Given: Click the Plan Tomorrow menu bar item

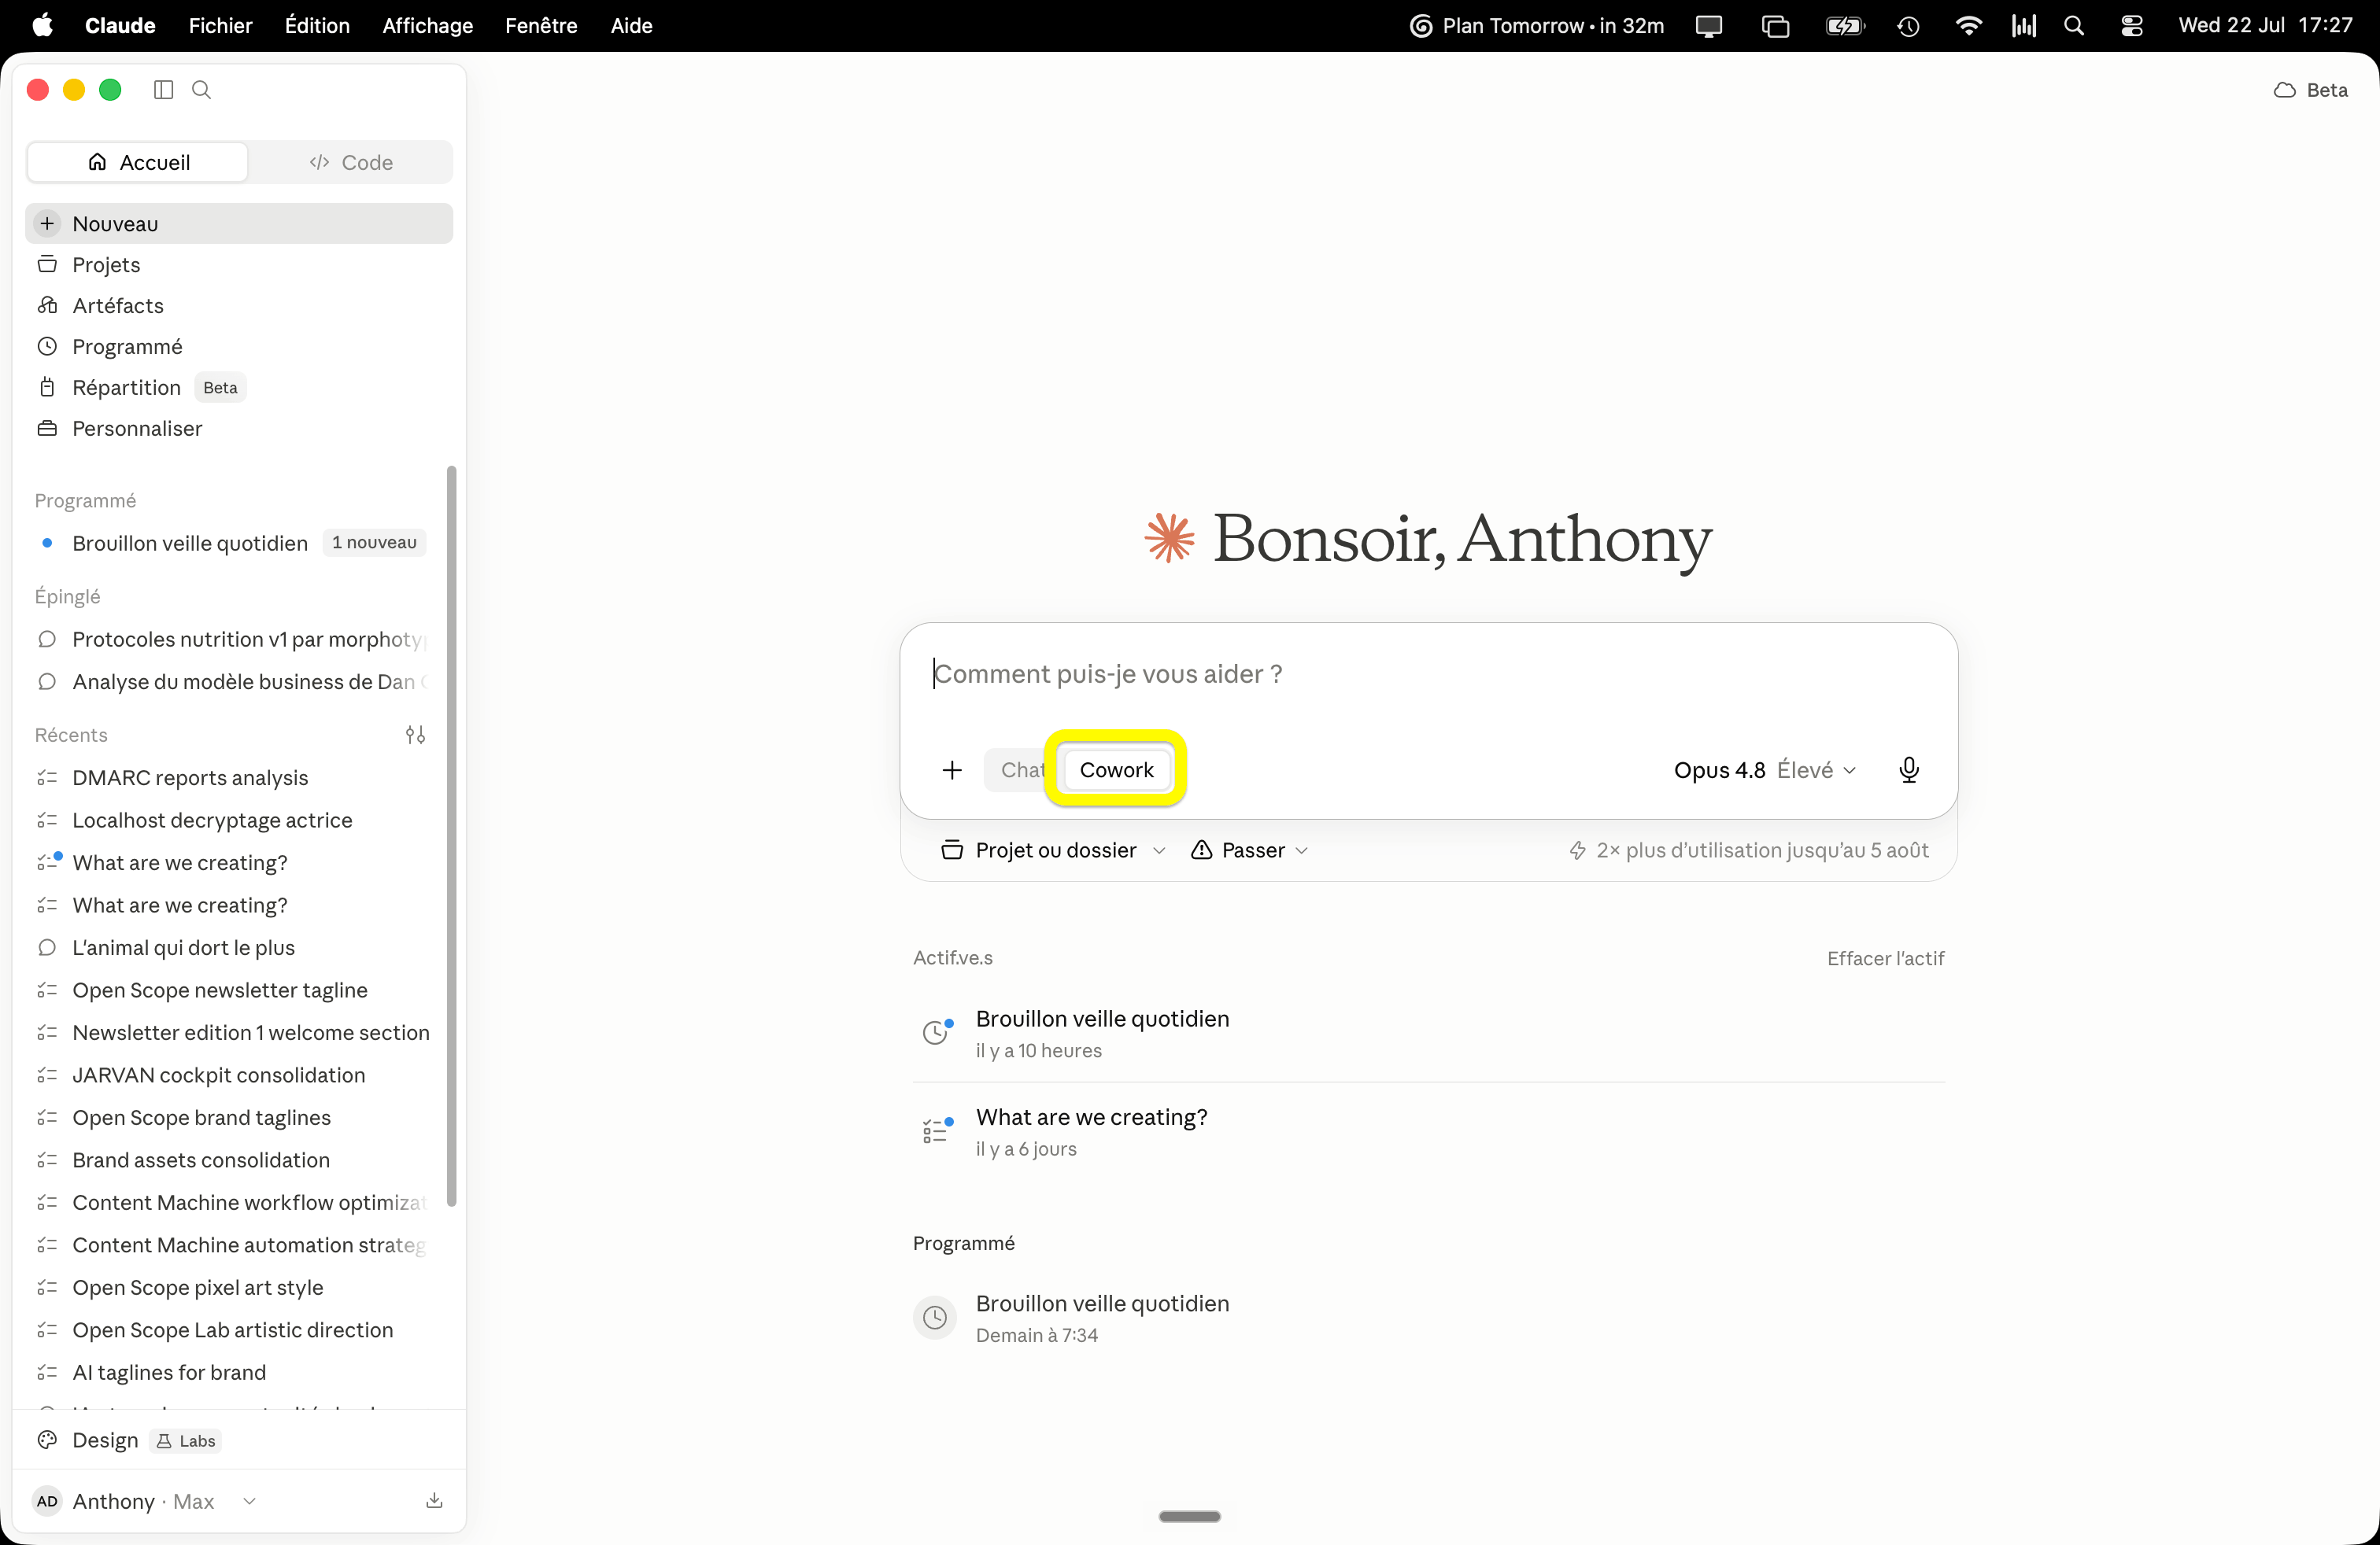Looking at the screenshot, I should (1536, 25).
